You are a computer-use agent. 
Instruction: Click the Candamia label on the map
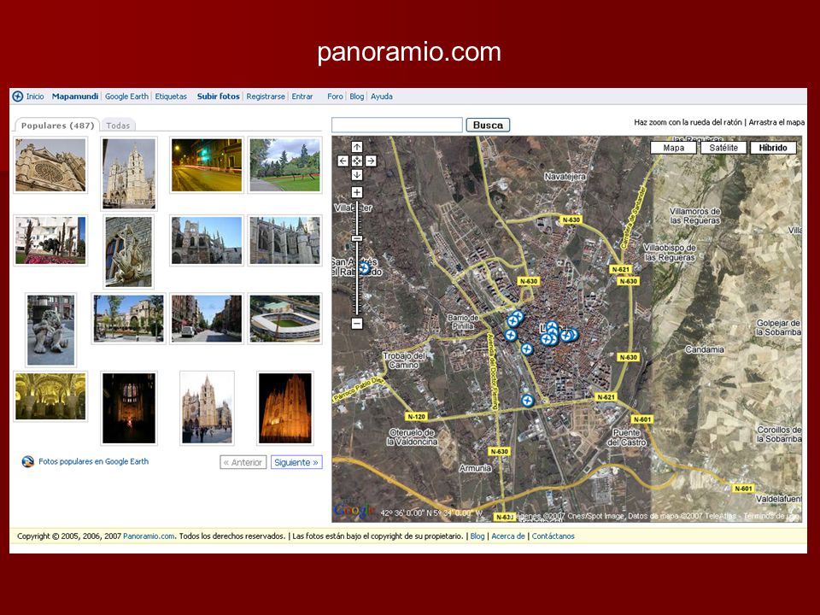click(x=705, y=349)
